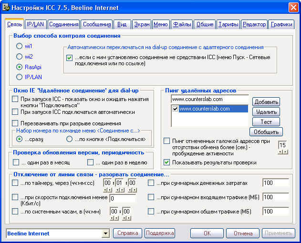Click the Добавить button
Screen dimensions: 301x243
[x=266, y=102]
